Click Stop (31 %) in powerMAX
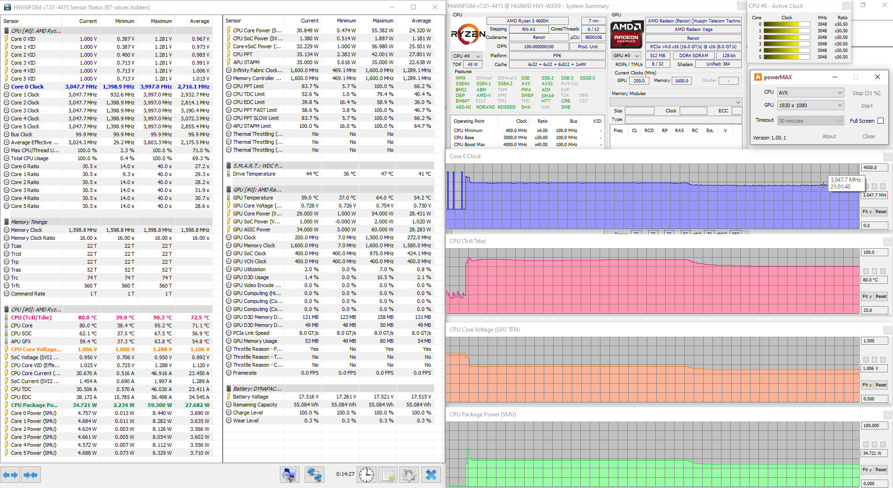Viewport: 893px width, 488px height. (866, 93)
